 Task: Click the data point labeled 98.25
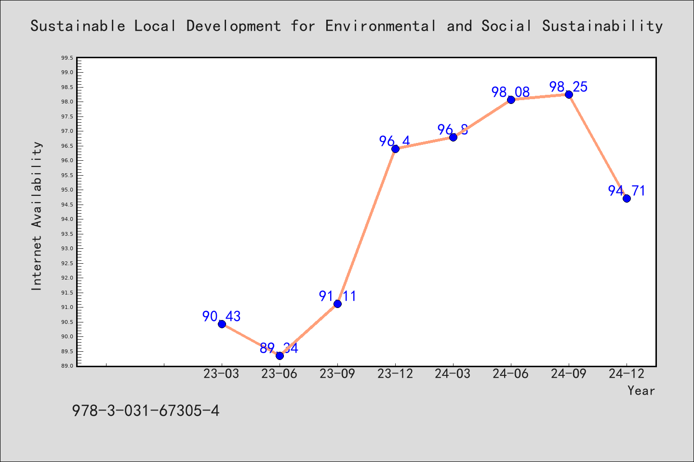(569, 94)
